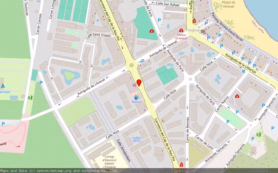Click the Platja de l'Arenal beach label

point(228,4)
